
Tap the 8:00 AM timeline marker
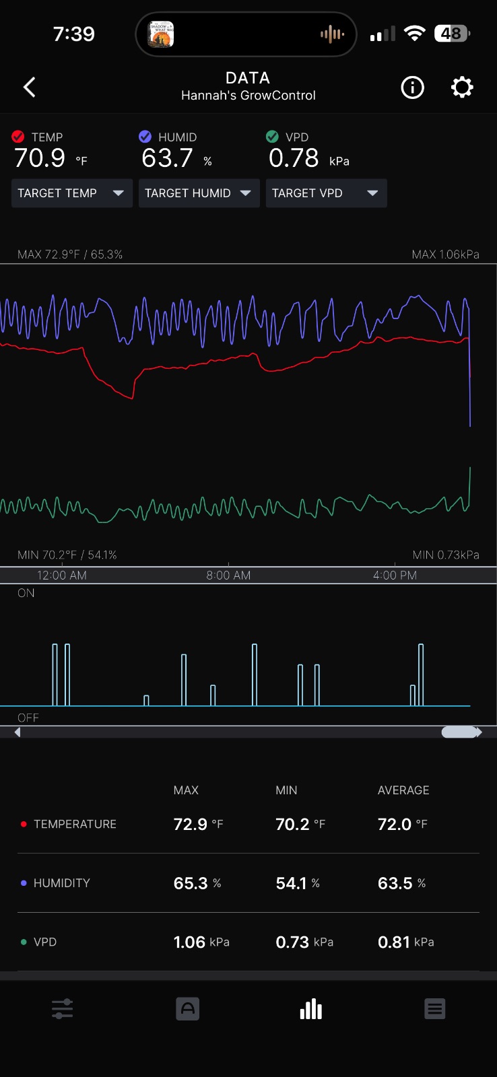(x=228, y=576)
